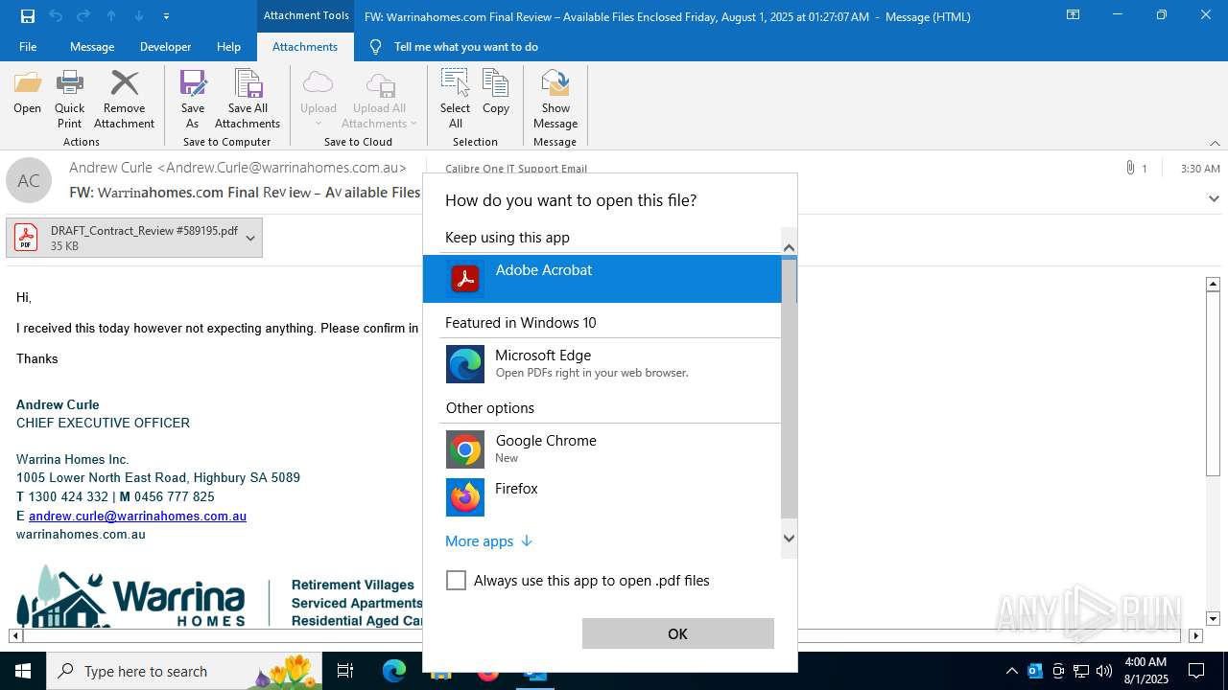Click the Undo arrow in title bar
1228x690 pixels.
(x=56, y=16)
